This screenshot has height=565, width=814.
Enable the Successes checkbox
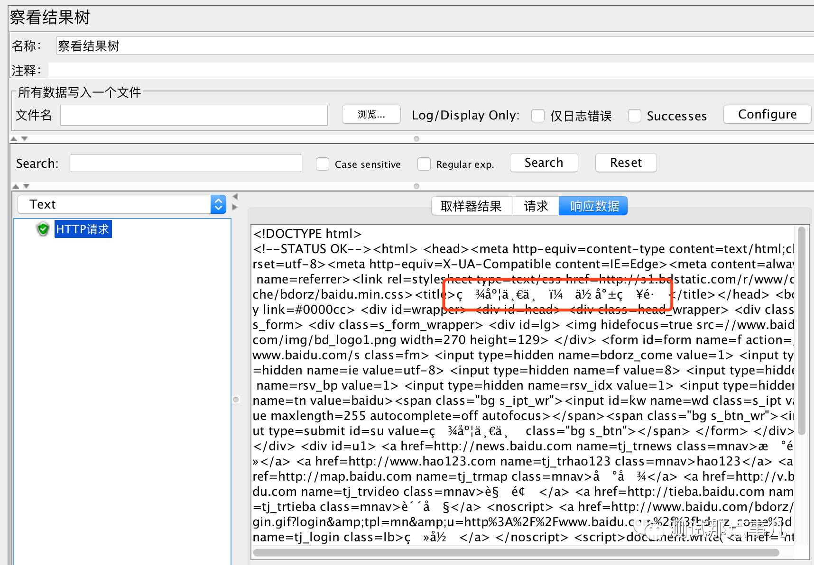click(635, 116)
